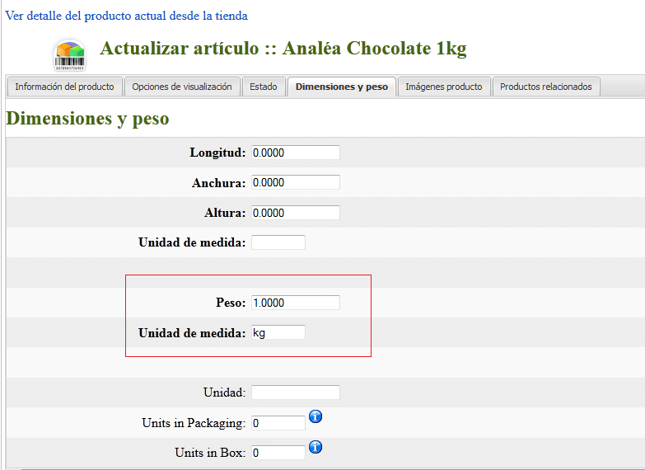This screenshot has height=470, width=645.
Task: Click the Altura label
Action: pos(225,213)
